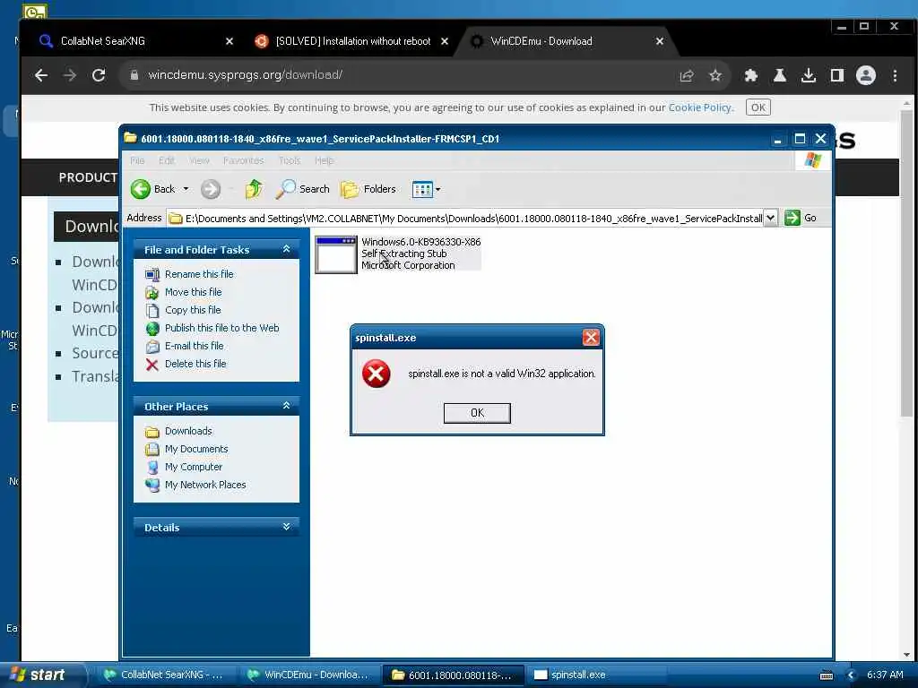
Task: Click the share page icon in address bar
Action: tap(686, 75)
